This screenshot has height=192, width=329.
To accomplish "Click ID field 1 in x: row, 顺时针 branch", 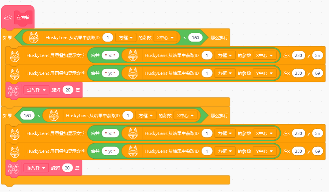I will [x=207, y=133].
